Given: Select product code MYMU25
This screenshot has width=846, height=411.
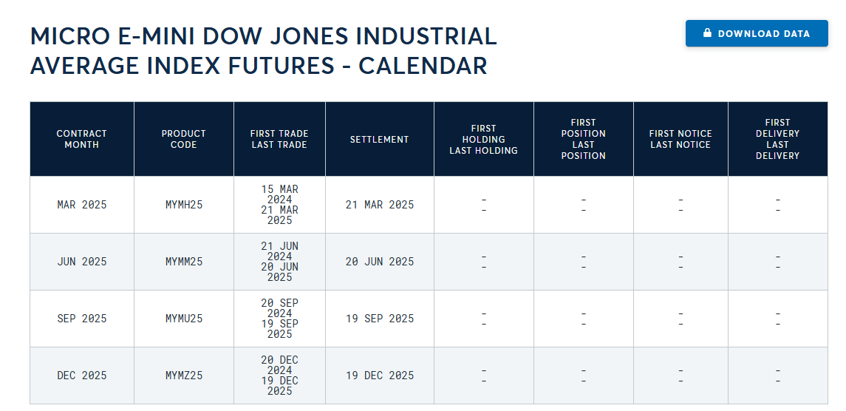Looking at the screenshot, I should coord(184,319).
